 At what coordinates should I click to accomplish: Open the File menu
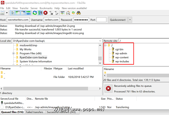[2, 8]
